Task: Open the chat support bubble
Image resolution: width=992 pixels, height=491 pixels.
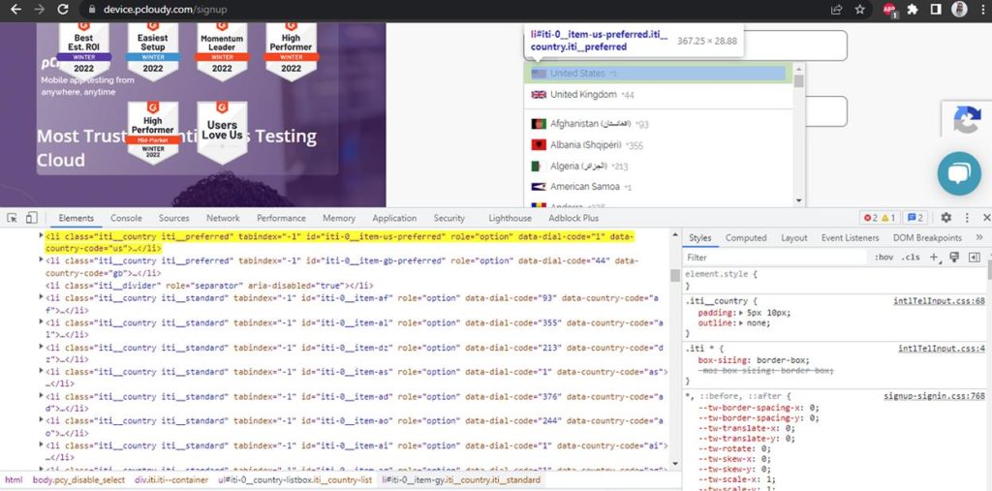Action: click(x=958, y=174)
